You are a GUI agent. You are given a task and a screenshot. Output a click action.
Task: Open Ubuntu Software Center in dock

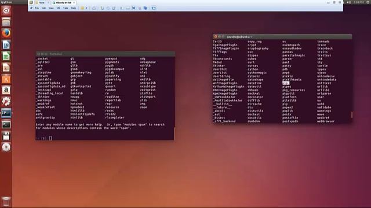[x=6, y=79]
